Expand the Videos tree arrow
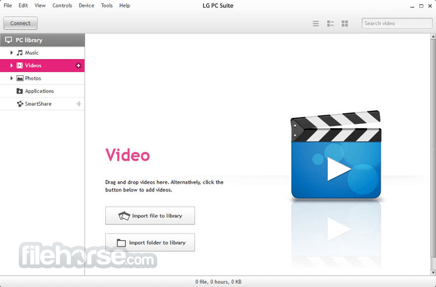Image resolution: width=436 pixels, height=287 pixels. [x=11, y=65]
